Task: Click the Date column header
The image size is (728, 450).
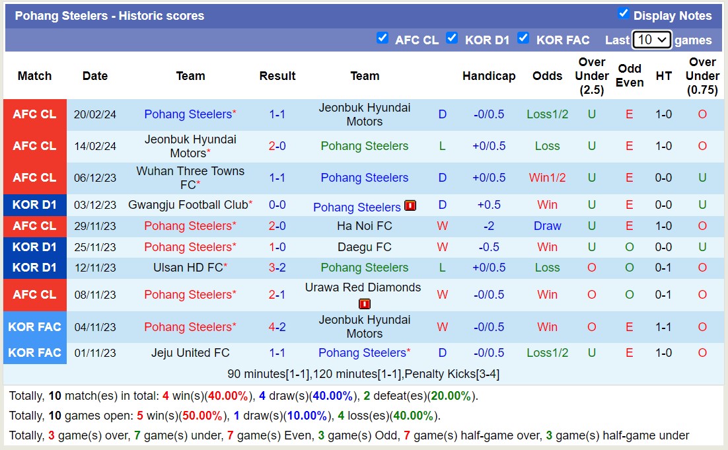Action: tap(94, 76)
